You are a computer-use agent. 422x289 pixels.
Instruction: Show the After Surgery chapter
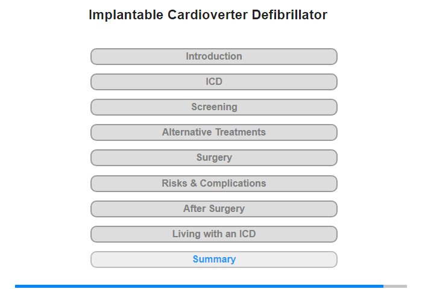click(x=213, y=208)
